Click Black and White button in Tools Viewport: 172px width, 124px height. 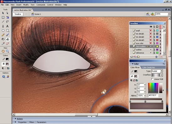3,68
